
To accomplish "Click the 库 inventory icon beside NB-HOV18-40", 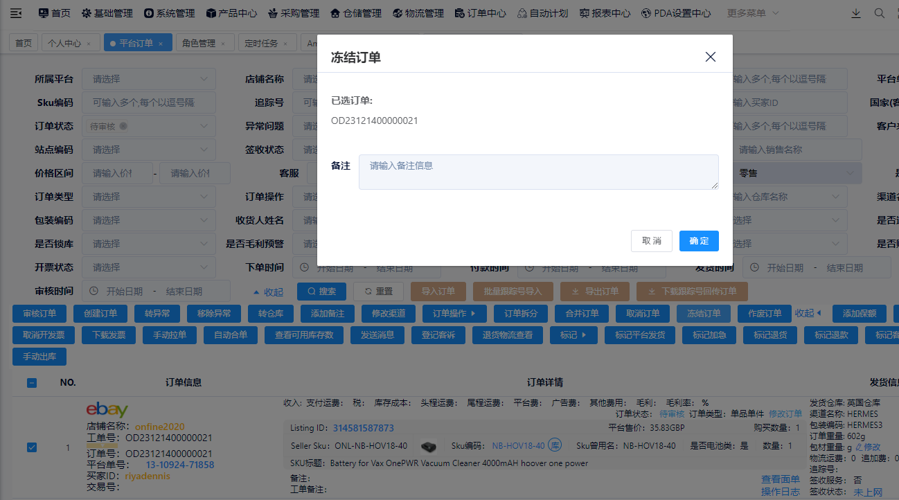I will (x=555, y=445).
